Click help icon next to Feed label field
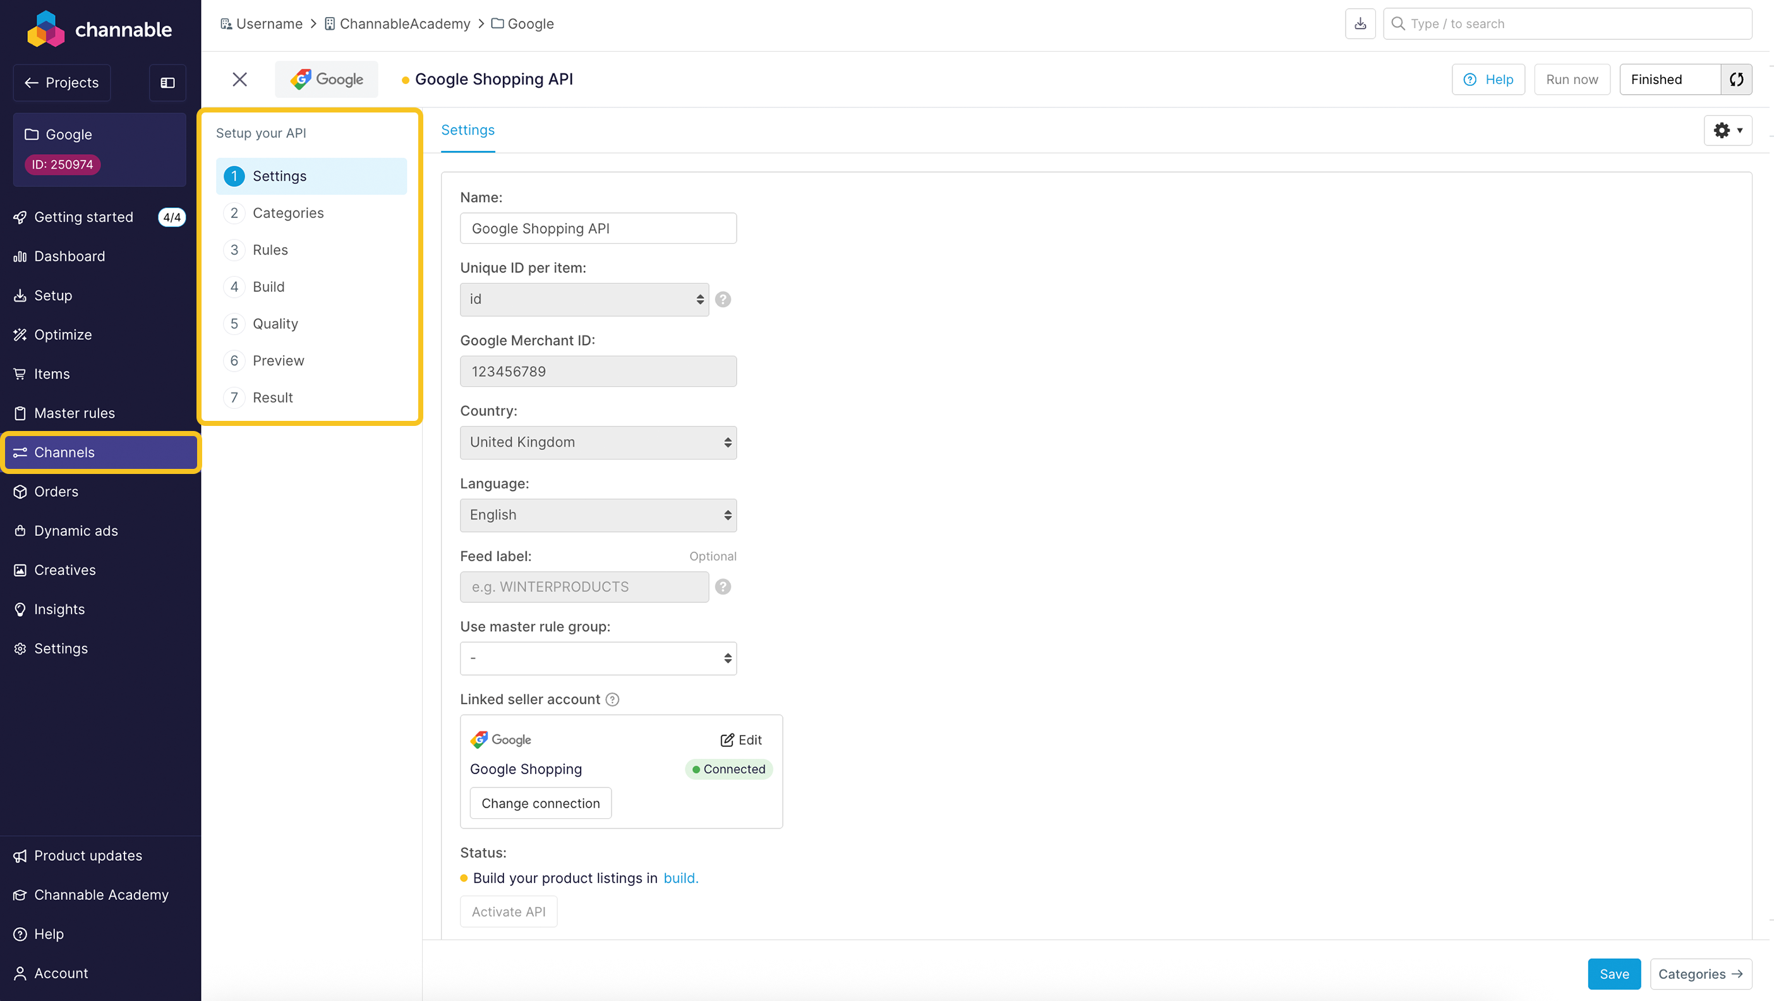This screenshot has width=1774, height=1001. [722, 587]
